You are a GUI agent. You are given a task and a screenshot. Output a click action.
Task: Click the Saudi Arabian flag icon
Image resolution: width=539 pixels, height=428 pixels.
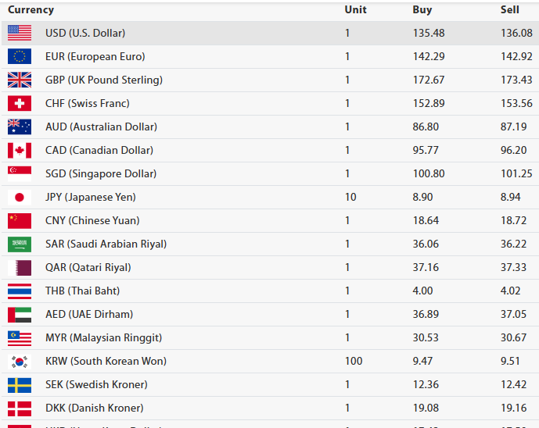[x=20, y=244]
